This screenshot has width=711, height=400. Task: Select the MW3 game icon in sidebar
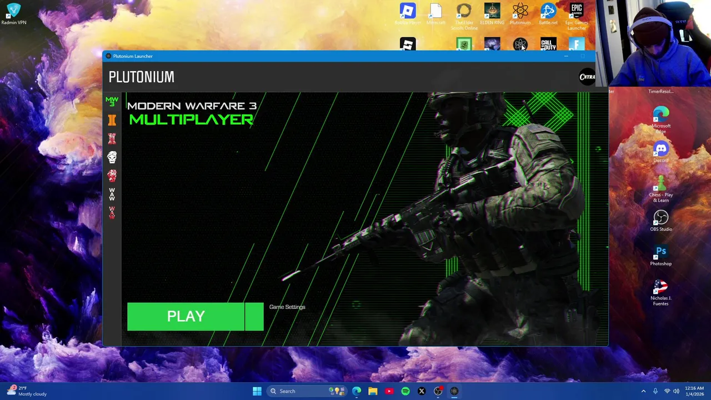pos(112,102)
